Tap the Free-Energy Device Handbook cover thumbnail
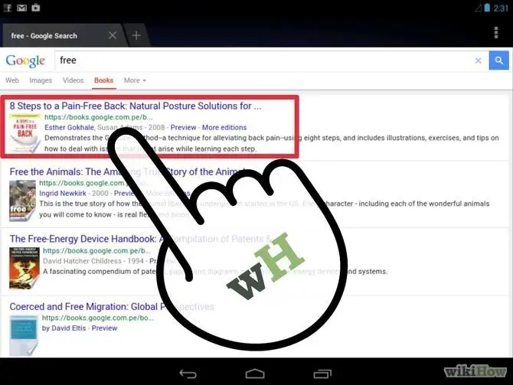This screenshot has height=385, width=513. point(25,268)
